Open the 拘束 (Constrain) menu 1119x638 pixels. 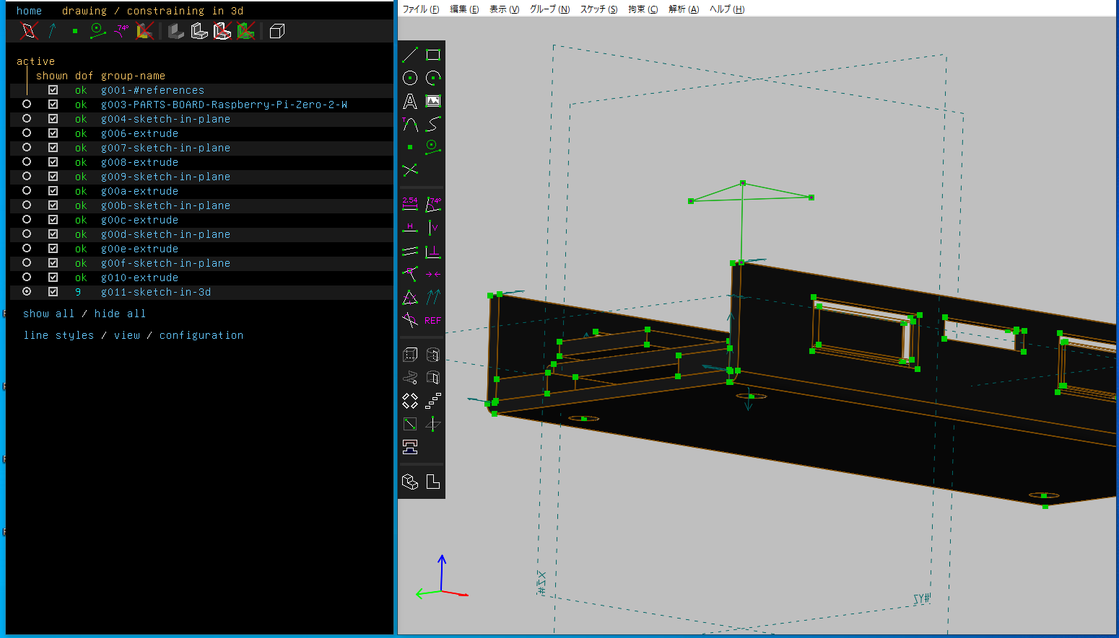[x=643, y=9]
